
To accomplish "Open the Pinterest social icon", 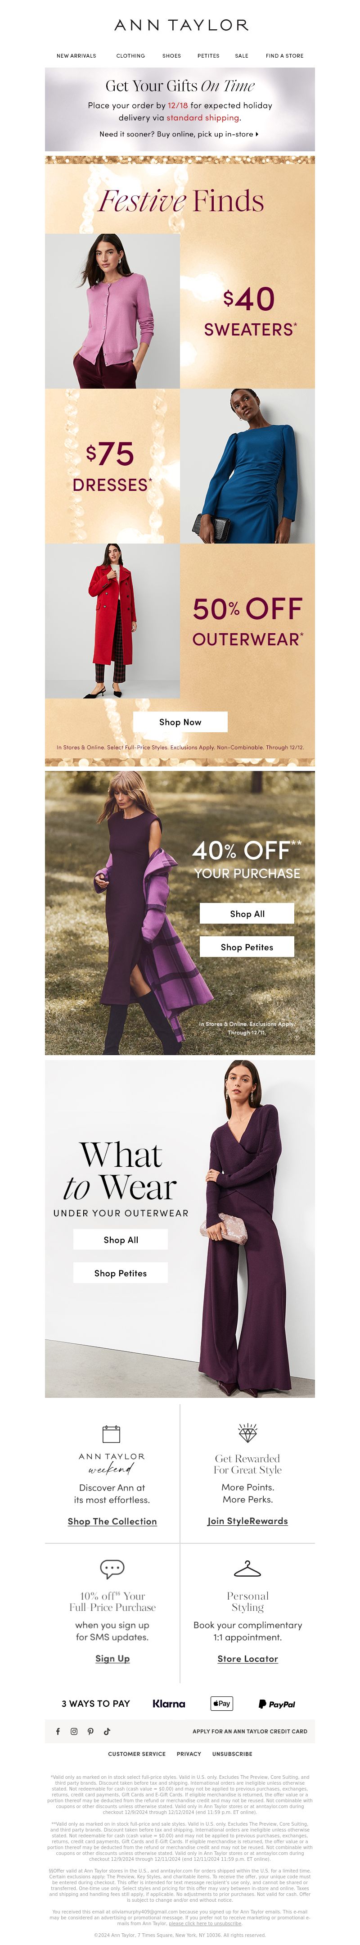I will pos(90,1731).
